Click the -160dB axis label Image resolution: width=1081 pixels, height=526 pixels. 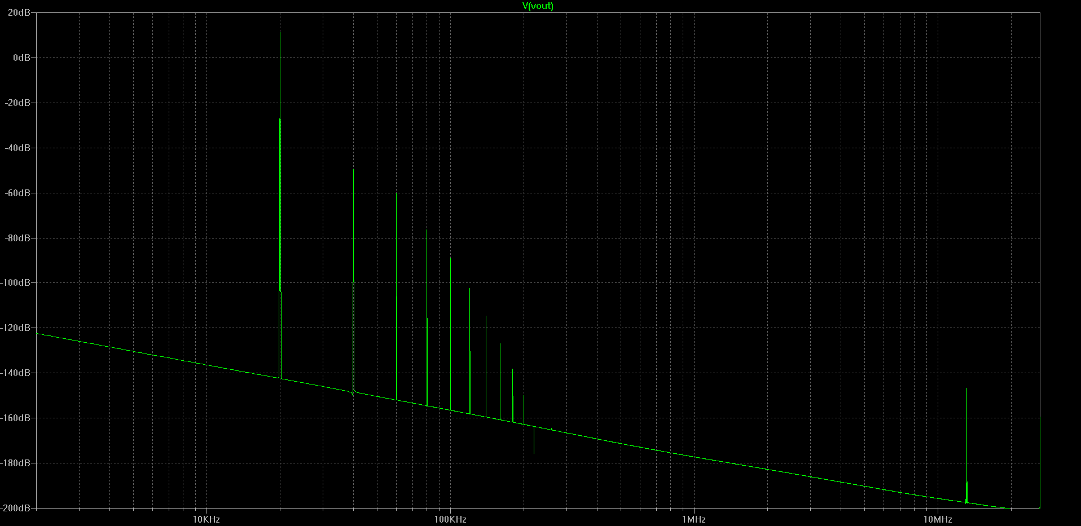click(16, 418)
